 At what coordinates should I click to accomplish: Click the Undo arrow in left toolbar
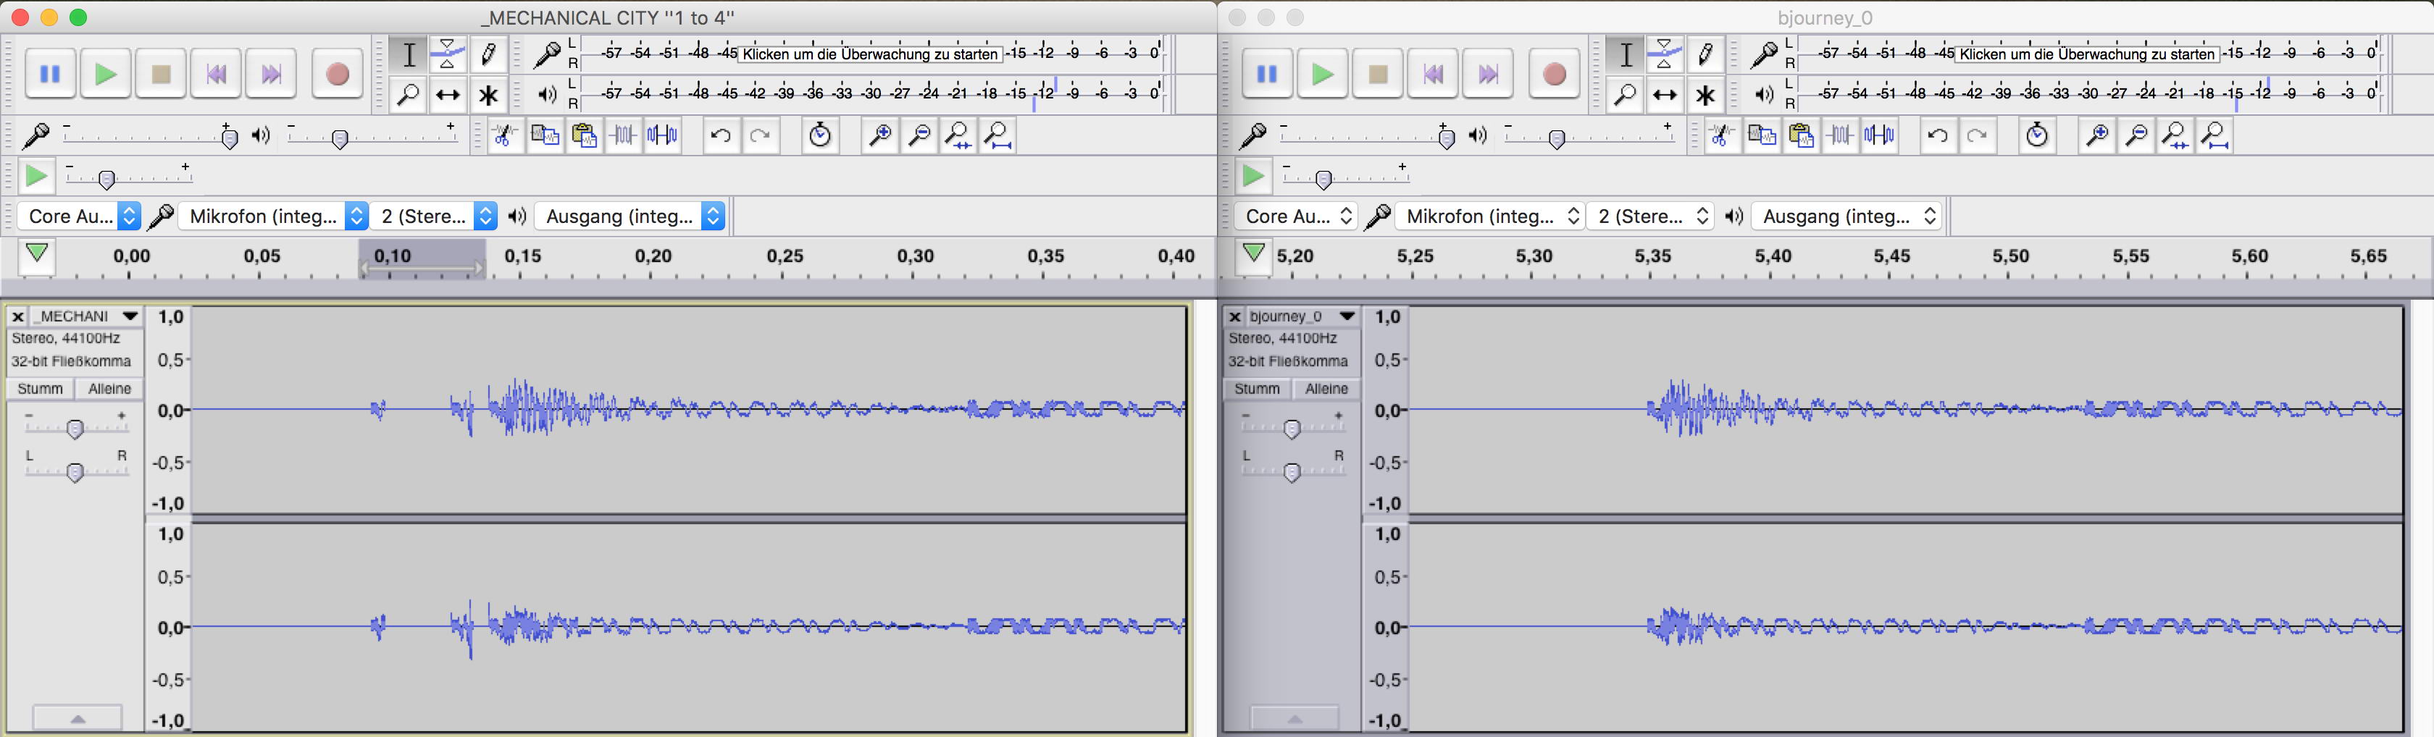pos(720,136)
